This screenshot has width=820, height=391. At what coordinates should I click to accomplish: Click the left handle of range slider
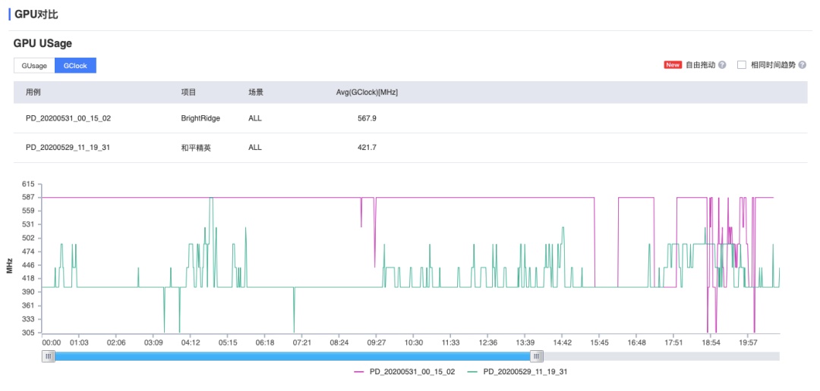coord(49,356)
